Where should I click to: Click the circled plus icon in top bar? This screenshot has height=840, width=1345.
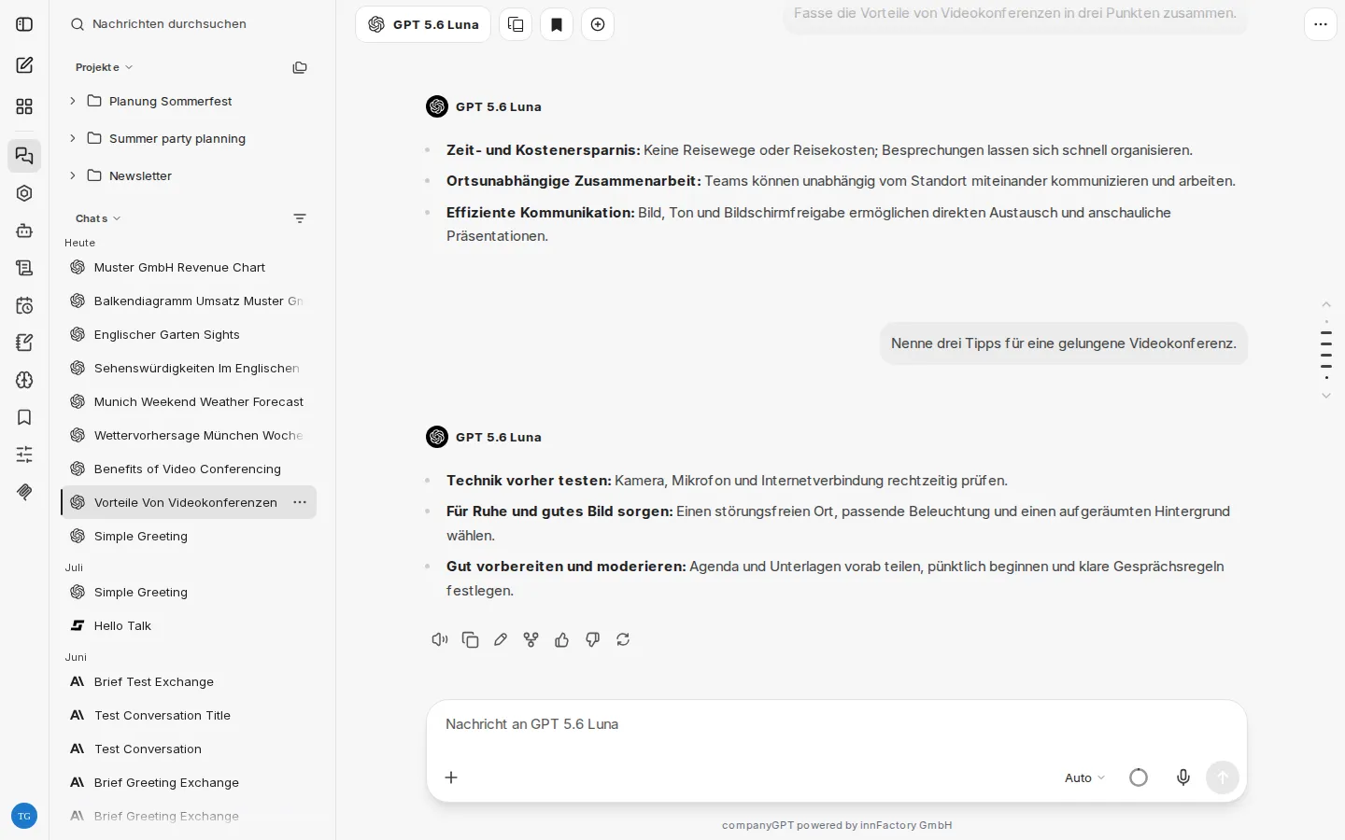click(598, 24)
